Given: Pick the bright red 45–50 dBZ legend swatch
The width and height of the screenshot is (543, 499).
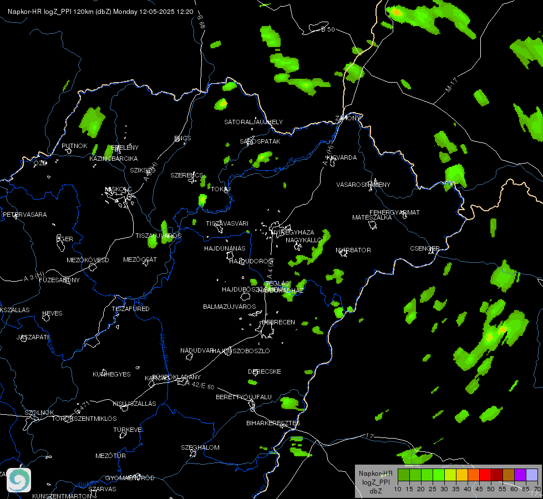Looking at the screenshot, I should click(x=485, y=475).
